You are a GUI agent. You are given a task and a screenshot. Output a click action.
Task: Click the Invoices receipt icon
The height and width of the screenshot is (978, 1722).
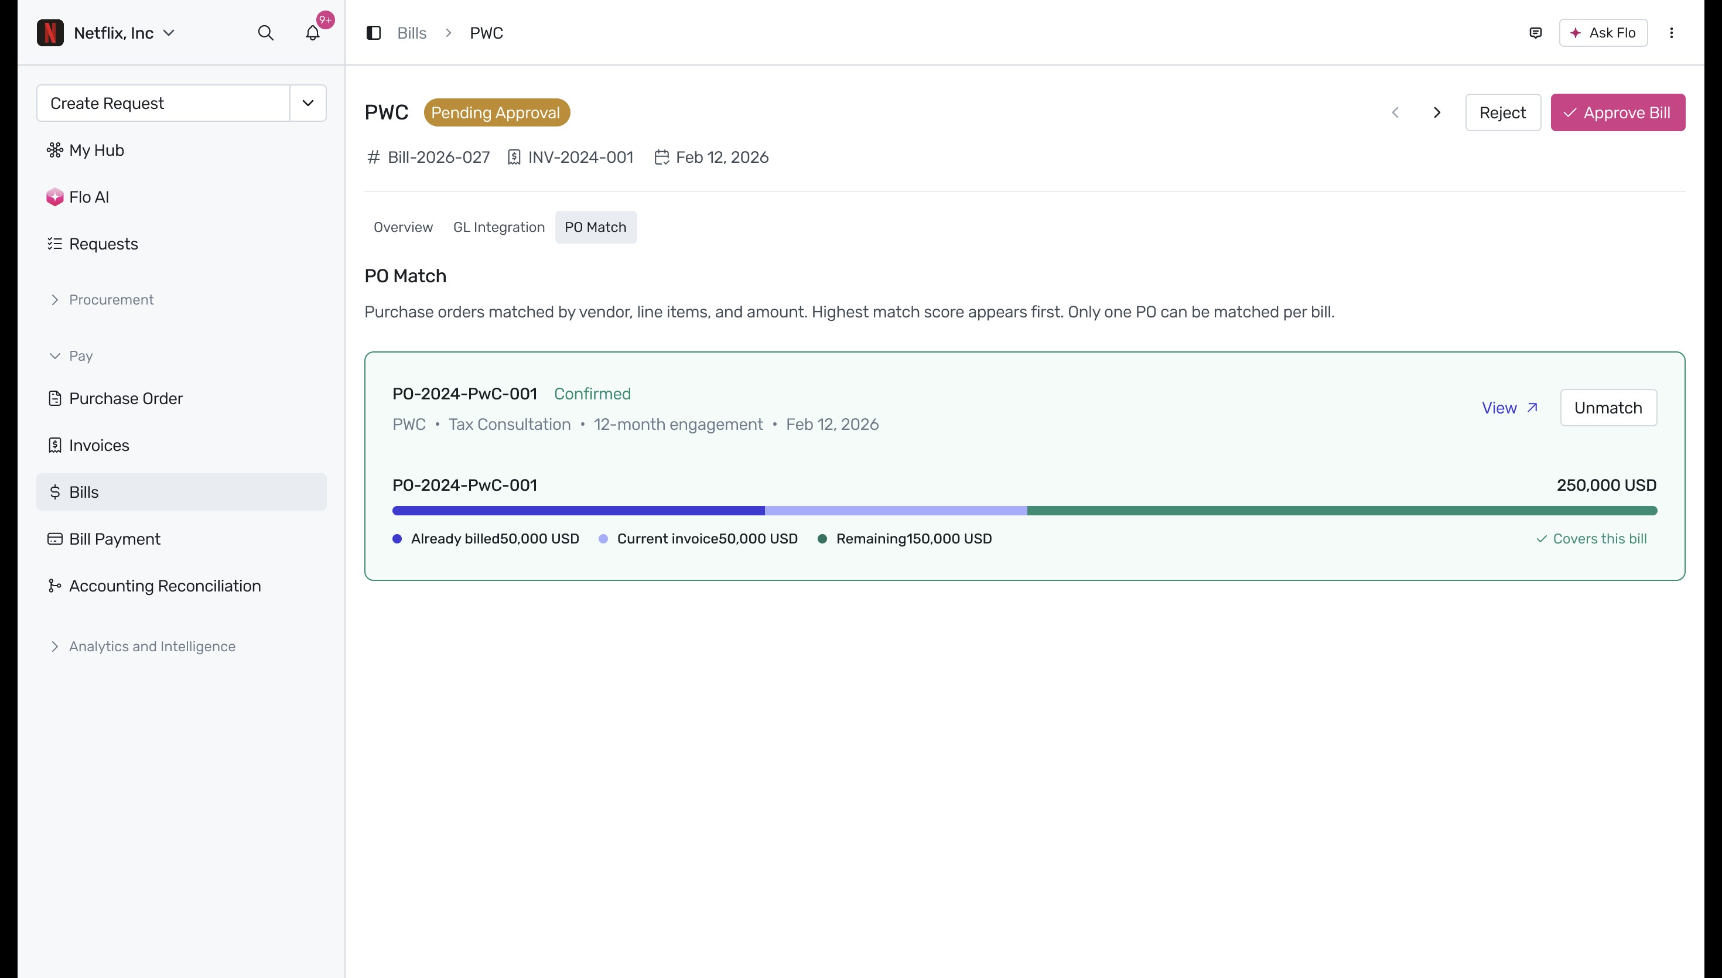coord(54,445)
